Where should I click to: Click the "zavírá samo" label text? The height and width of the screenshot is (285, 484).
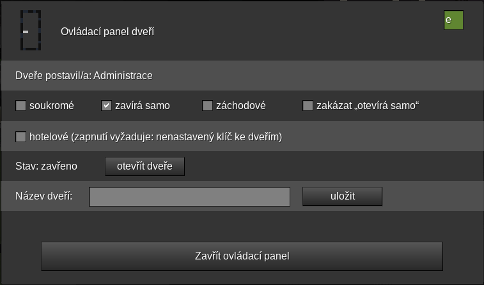[x=143, y=106]
